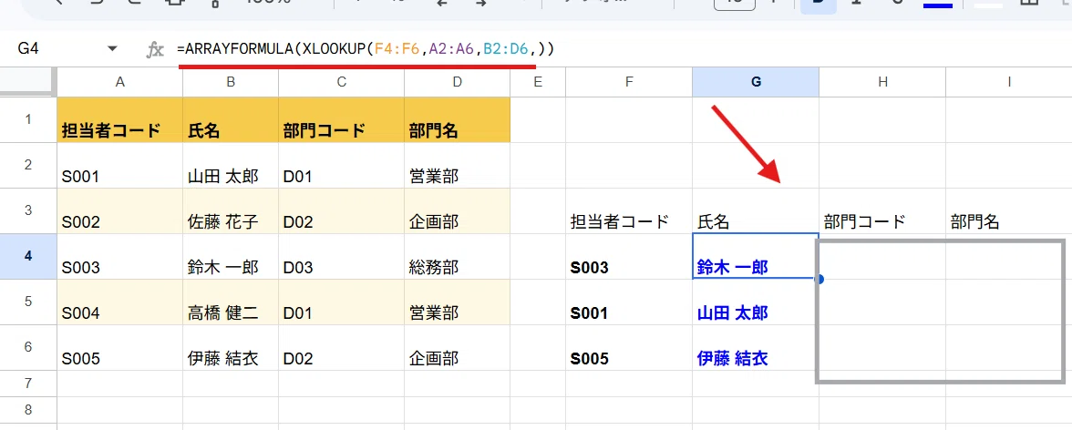
Task: Select column F header
Action: coord(629,82)
